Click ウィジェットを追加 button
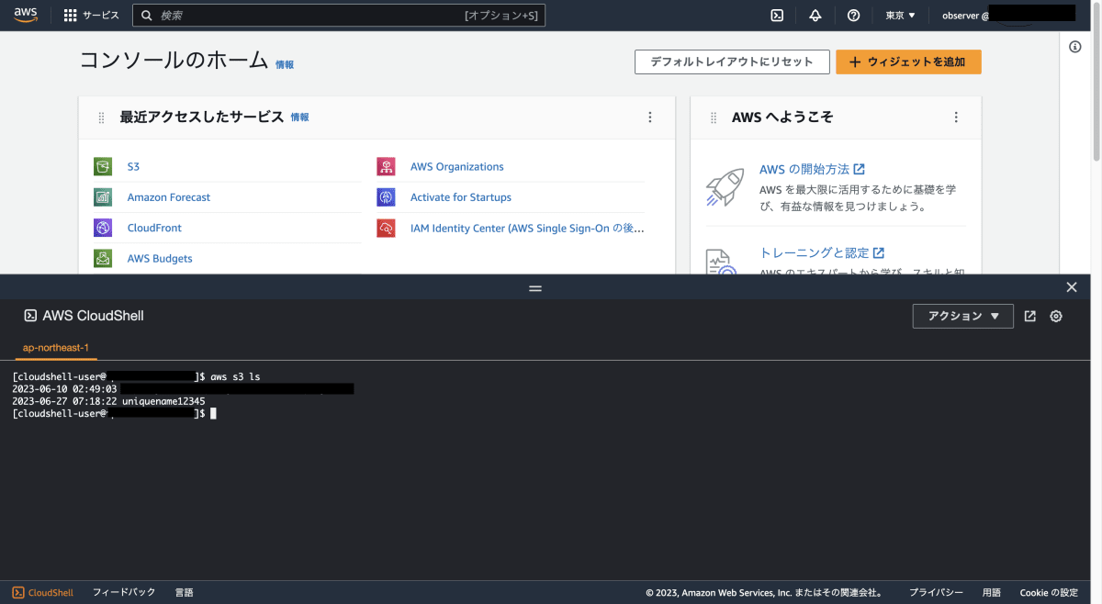The image size is (1102, 604). [x=908, y=62]
